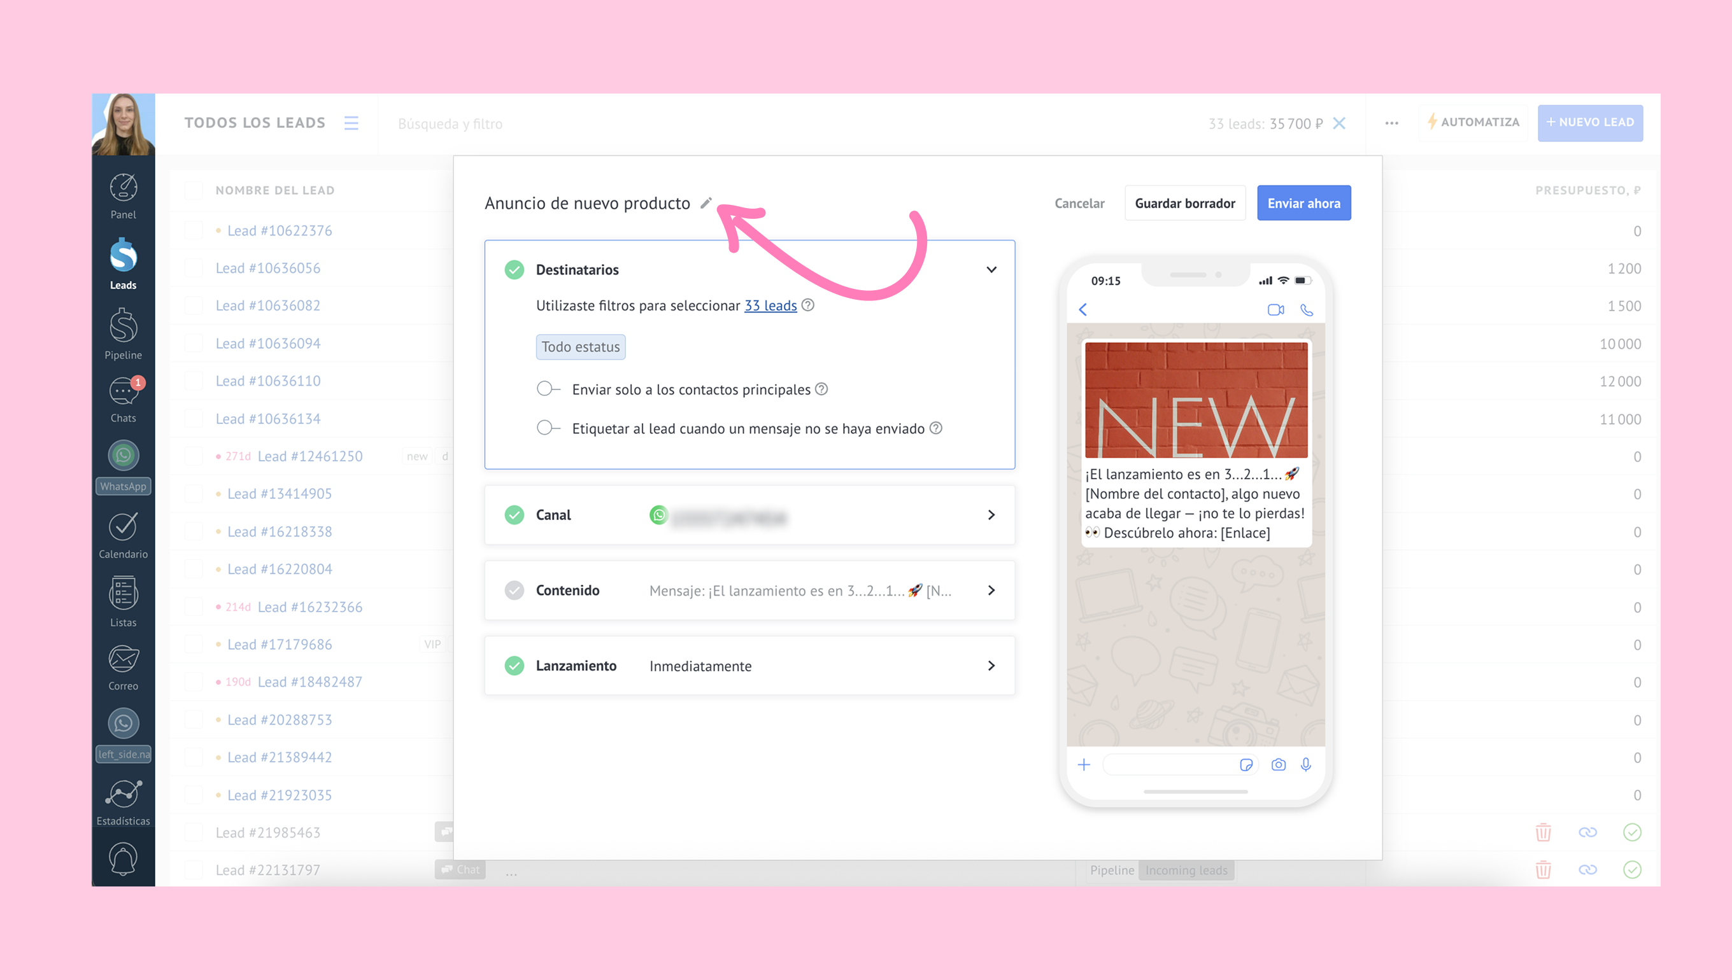Click trash icon for Lead #21985463
The height and width of the screenshot is (980, 1732).
tap(1544, 832)
